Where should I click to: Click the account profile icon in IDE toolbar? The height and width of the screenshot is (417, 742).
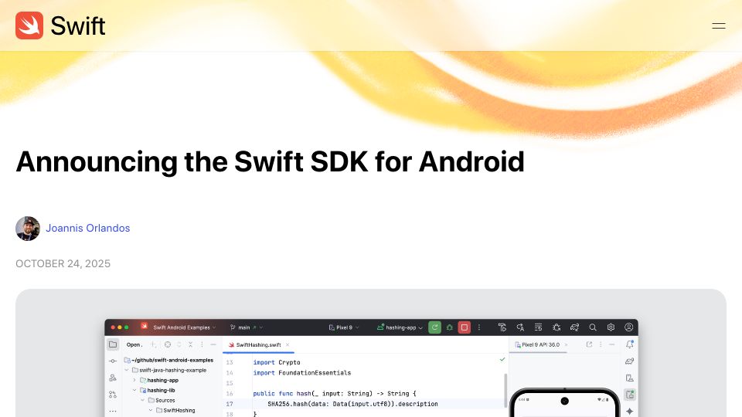(x=629, y=327)
